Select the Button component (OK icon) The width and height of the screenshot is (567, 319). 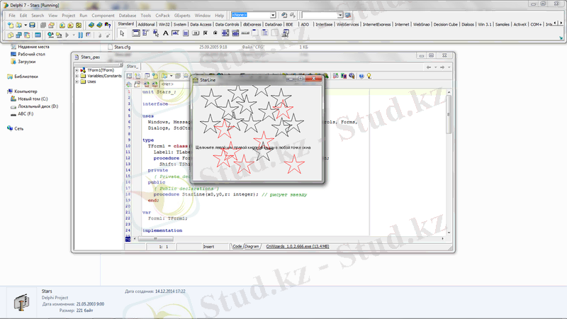(x=194, y=34)
